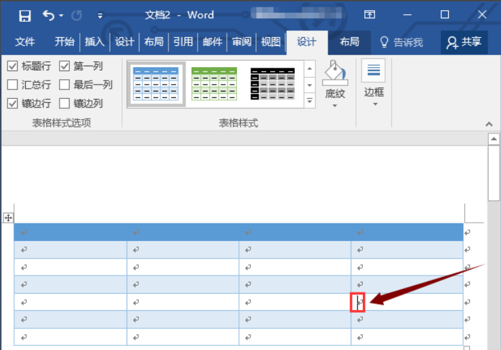This screenshot has width=501, height=350.
Task: Switch to table tools 布局 tab
Action: 349,41
